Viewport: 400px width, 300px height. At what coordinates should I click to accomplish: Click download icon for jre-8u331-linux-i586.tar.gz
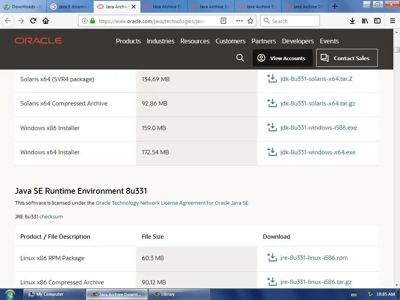point(272,282)
